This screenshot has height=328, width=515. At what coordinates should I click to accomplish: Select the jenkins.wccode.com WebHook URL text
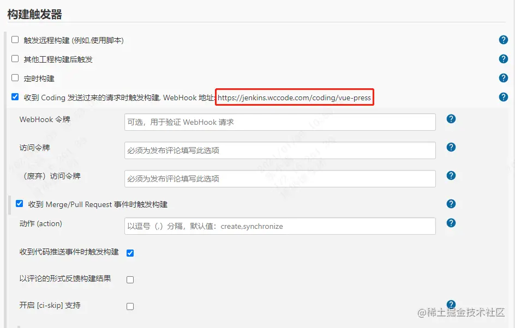(294, 98)
